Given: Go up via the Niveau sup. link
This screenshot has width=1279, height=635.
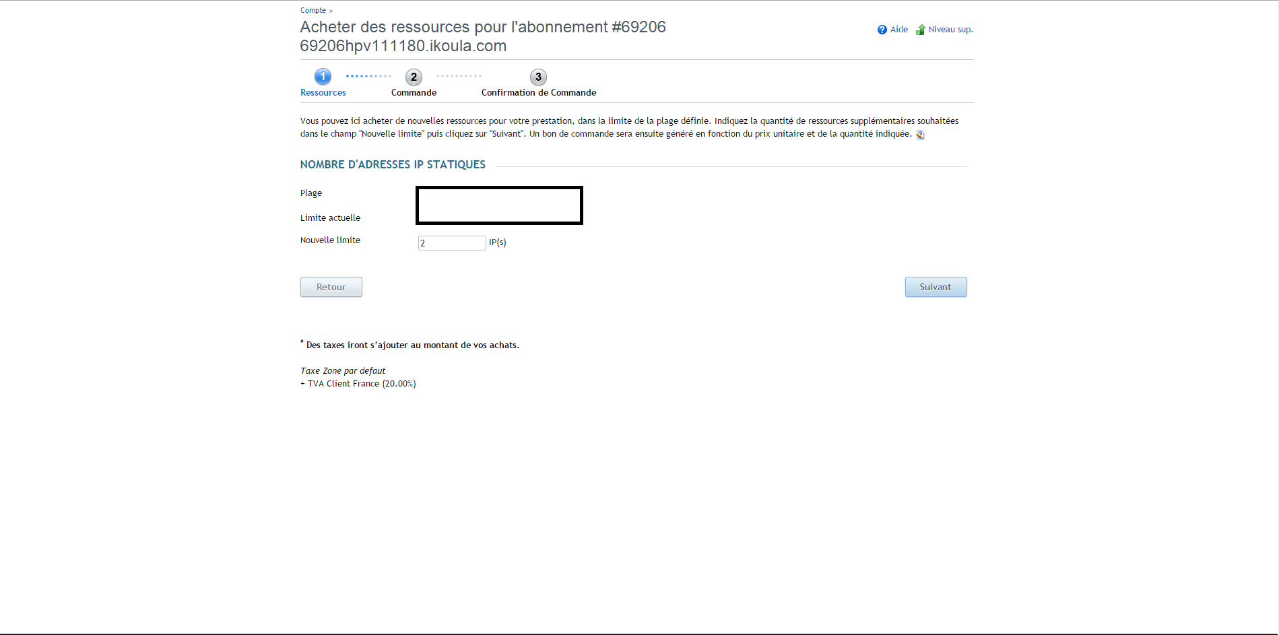Looking at the screenshot, I should (x=950, y=30).
